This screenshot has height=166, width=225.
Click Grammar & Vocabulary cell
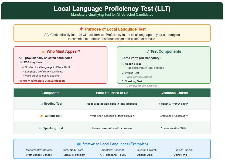(174, 116)
